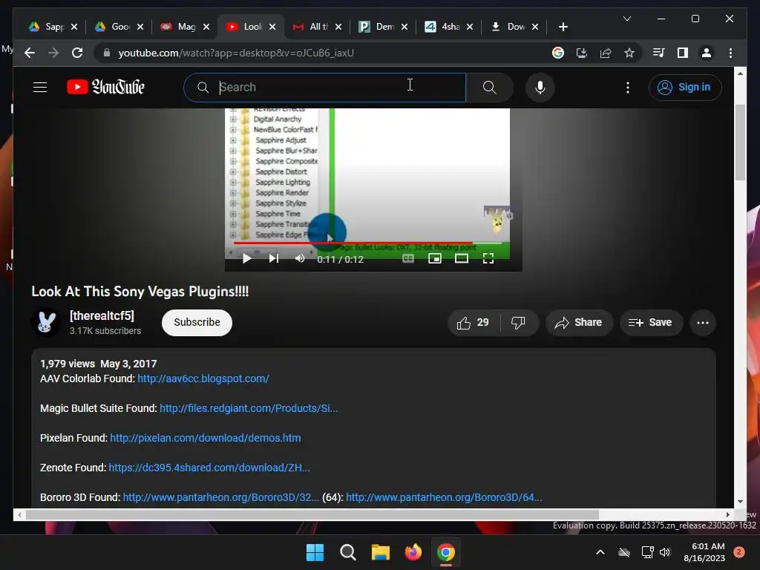This screenshot has width=760, height=570.
Task: Seek along the red video progress bar
Action: [367, 243]
